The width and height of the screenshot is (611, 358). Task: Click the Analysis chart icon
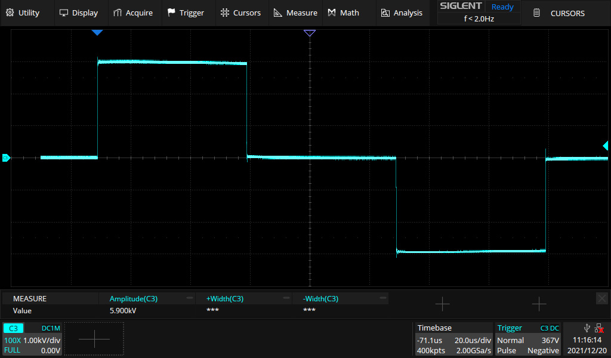pos(385,13)
